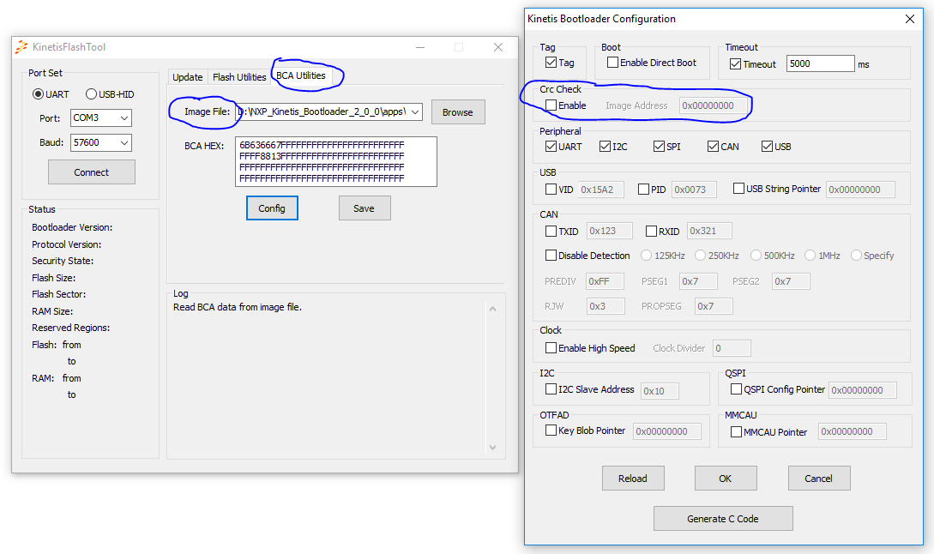Enable the MMCAU Pointer checkbox
934x554 pixels.
[736, 432]
